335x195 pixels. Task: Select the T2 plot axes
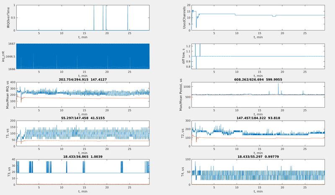pos(258,133)
